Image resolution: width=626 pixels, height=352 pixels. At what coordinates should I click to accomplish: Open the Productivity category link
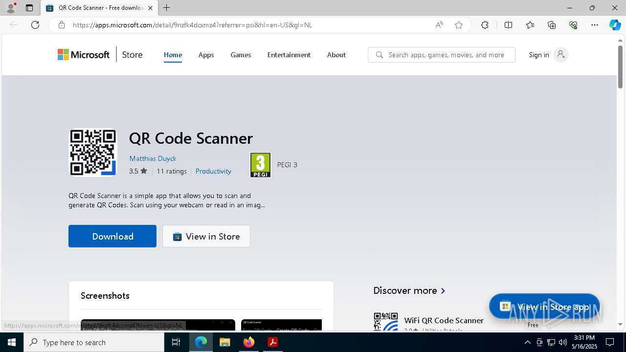213,171
